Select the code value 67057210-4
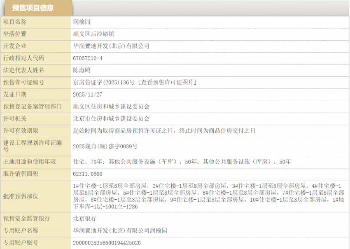The width and height of the screenshot is (350, 249). pyautogui.click(x=88, y=58)
